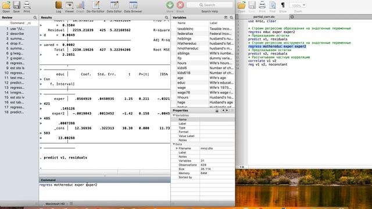Click the Show invisibles pilcrow icon
This screenshot has height=209, width=372.
tap(282, 5)
